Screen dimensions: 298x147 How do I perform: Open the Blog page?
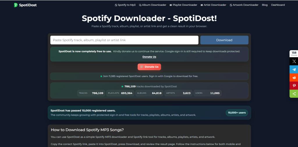[265, 5]
